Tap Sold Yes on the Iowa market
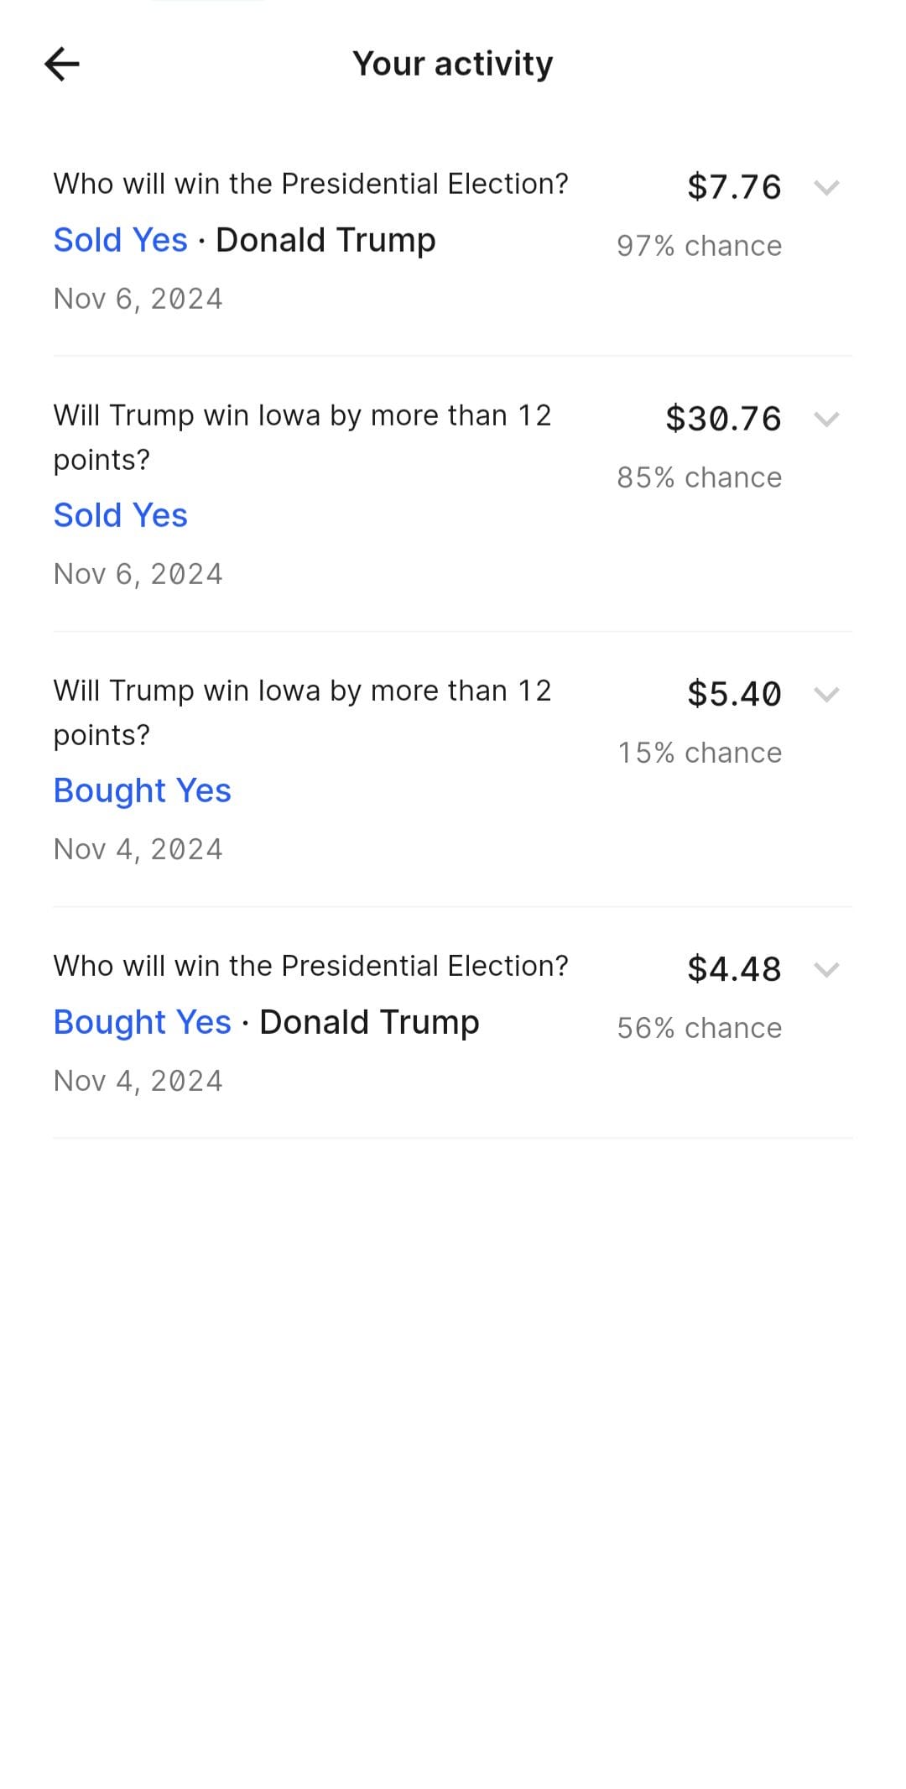This screenshot has width=906, height=1789. click(121, 515)
